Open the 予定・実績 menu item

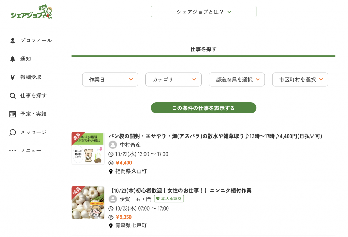(33, 114)
